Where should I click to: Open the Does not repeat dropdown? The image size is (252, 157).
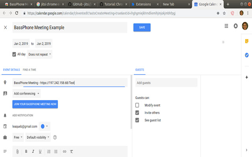point(39,55)
